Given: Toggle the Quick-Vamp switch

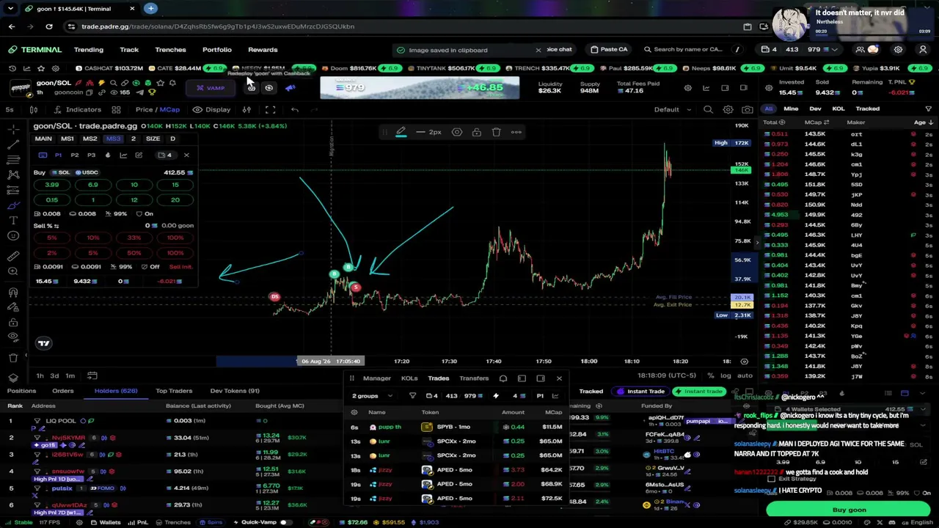Looking at the screenshot, I should point(284,522).
